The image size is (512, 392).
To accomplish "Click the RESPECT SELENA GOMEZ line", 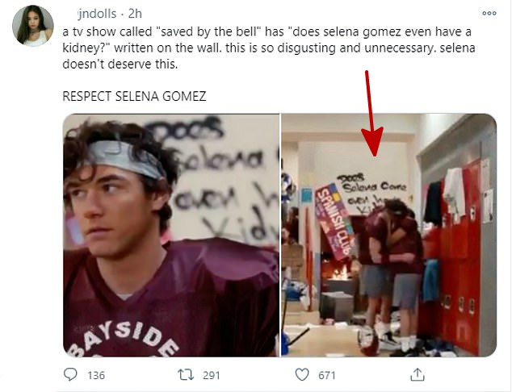I will coord(134,96).
